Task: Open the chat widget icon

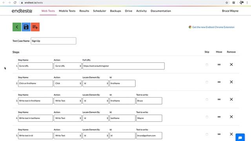Action: click(x=240, y=137)
